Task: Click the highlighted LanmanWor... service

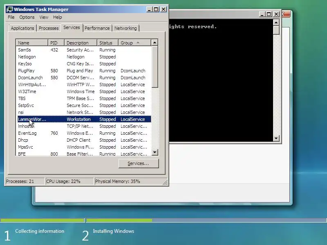Action: coord(84,119)
